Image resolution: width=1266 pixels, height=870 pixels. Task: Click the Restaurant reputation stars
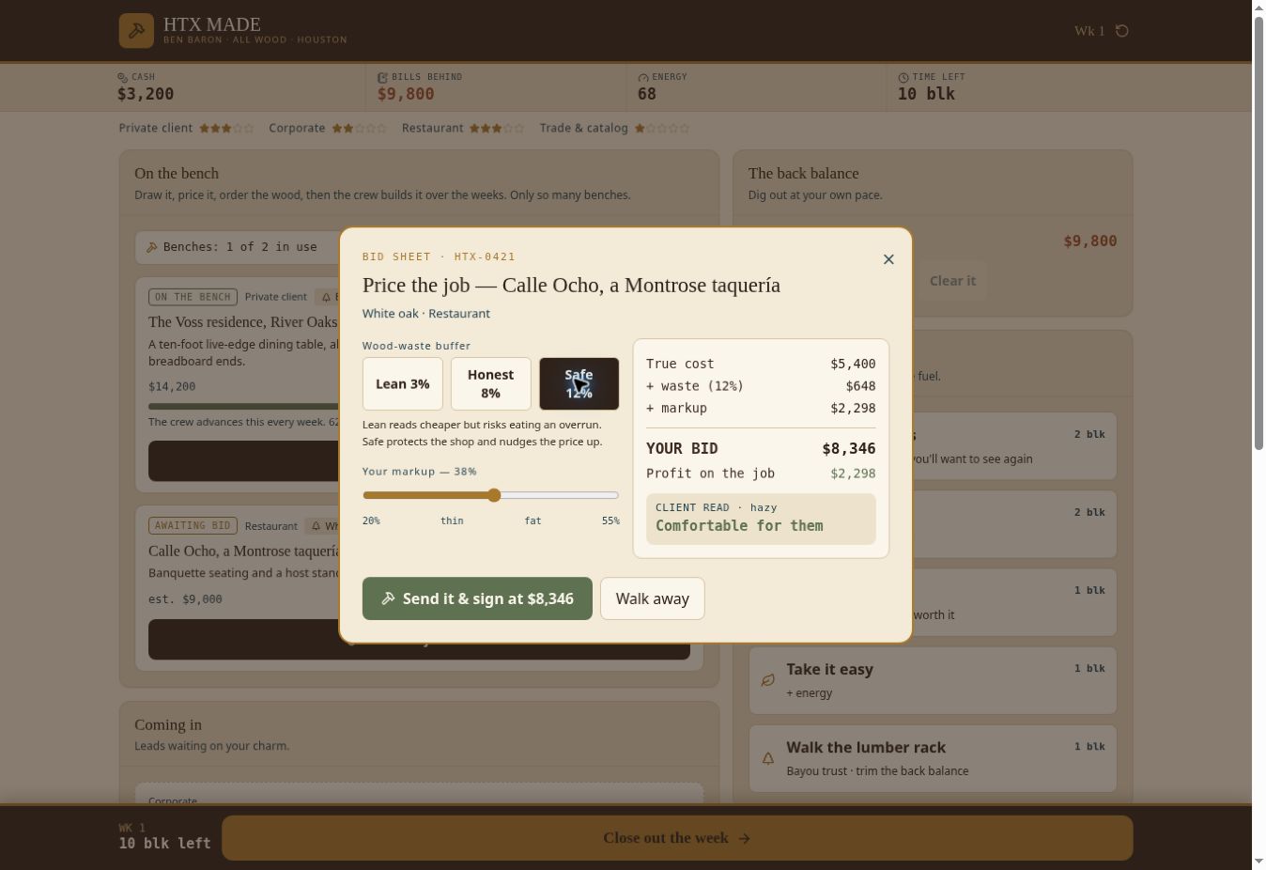[x=497, y=129]
